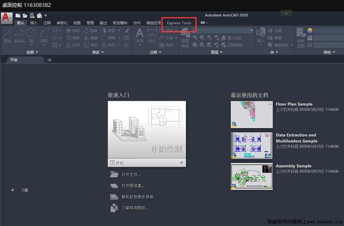
Task: Choose the Trim (修剪) tool
Action: 109,30
